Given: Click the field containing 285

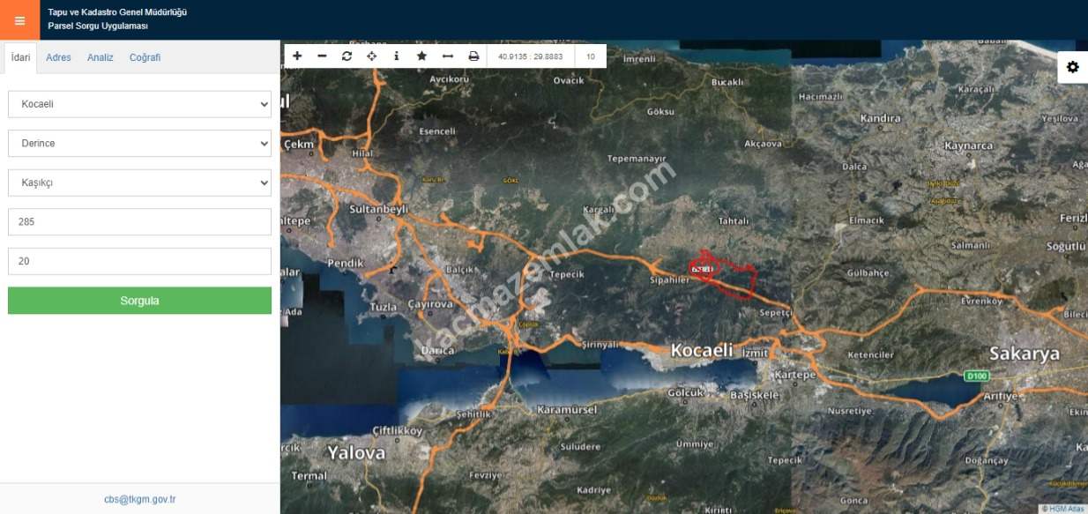Looking at the screenshot, I should tap(139, 222).
